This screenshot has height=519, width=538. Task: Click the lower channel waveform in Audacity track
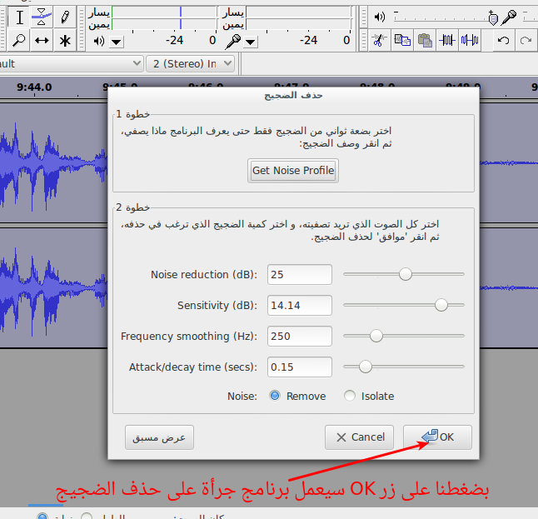(53, 287)
